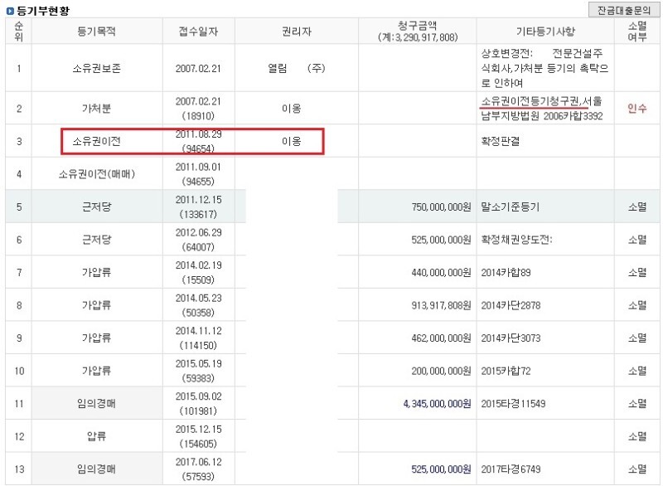
Task: Click the 등기목적 column header
Action: pos(96,31)
